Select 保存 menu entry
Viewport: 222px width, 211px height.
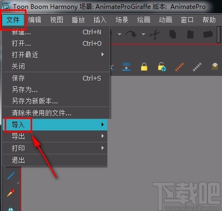point(57,78)
